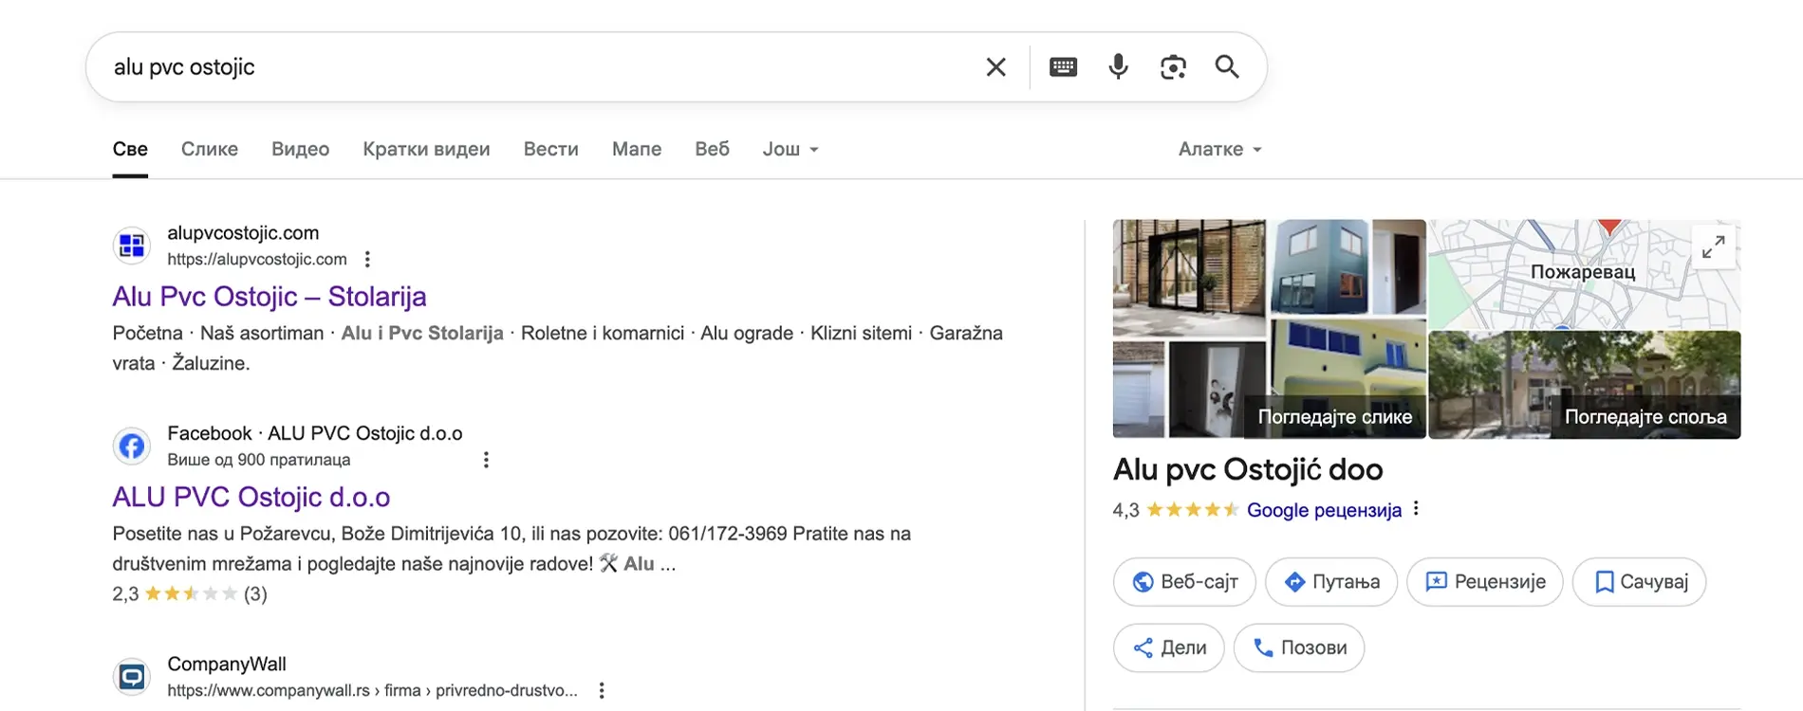Click the Сачувај save button

pyautogui.click(x=1639, y=581)
